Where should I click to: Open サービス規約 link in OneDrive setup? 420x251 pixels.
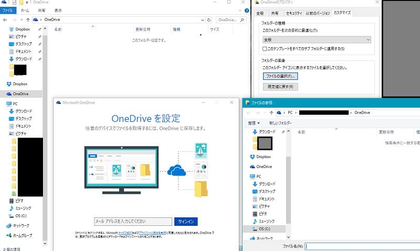(x=125, y=233)
